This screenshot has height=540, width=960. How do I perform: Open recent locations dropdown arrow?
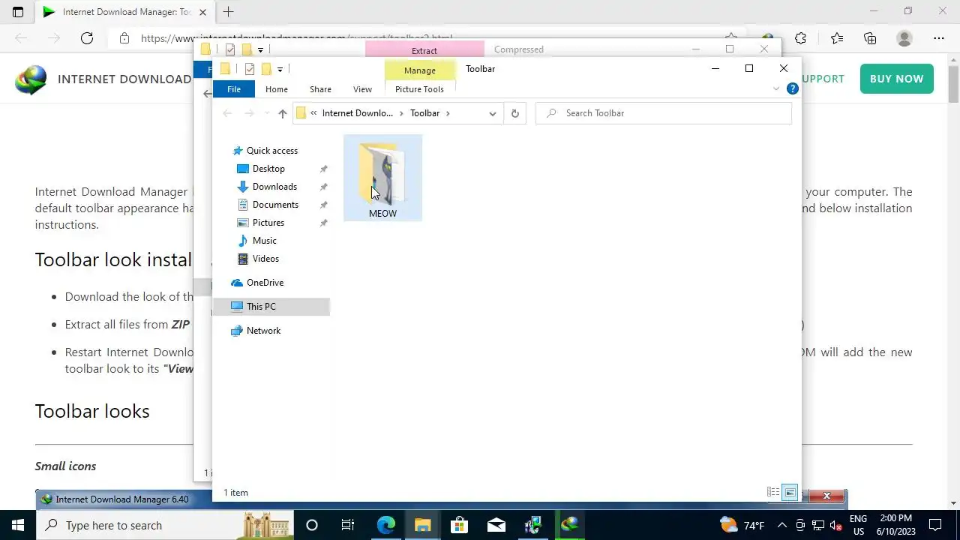pos(266,113)
